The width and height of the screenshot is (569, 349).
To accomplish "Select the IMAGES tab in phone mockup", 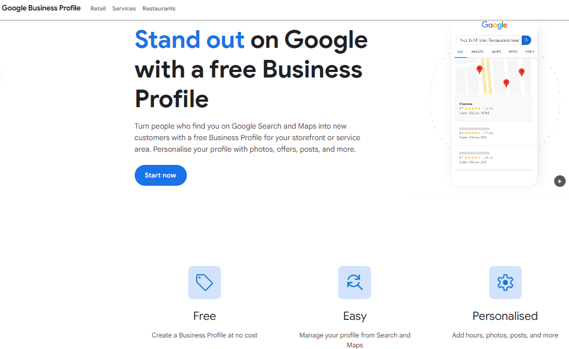I will click(477, 52).
